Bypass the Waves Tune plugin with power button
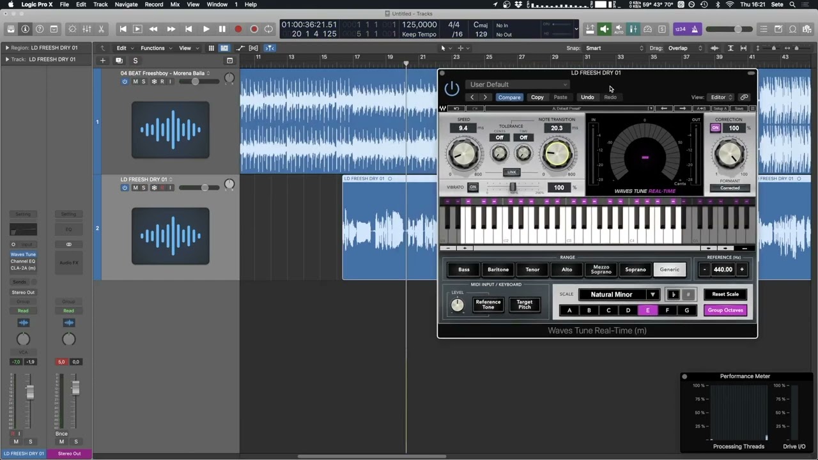818x460 pixels. 452,89
